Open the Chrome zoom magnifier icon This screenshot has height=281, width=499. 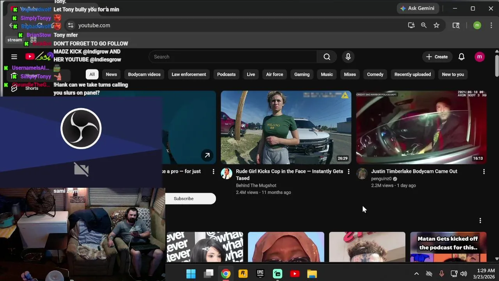click(424, 25)
